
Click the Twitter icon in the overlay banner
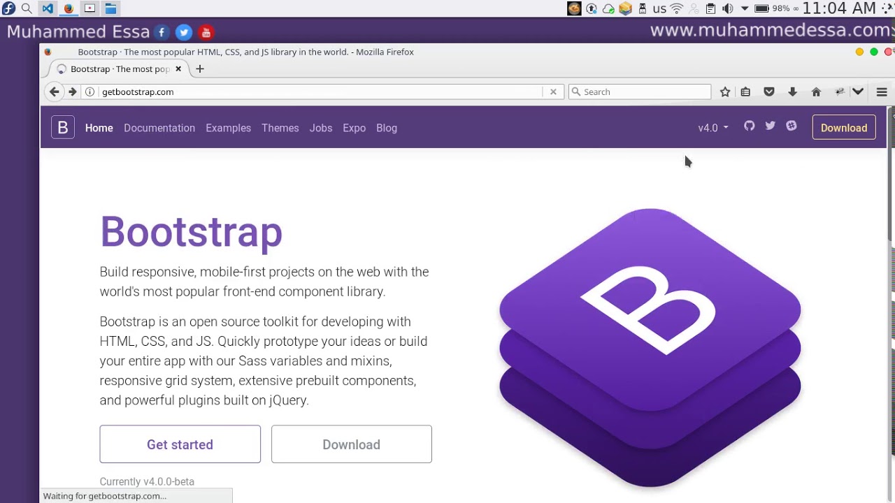[184, 32]
